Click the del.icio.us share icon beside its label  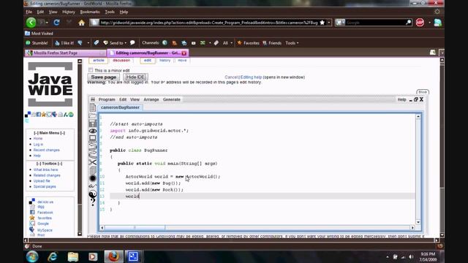point(32,202)
